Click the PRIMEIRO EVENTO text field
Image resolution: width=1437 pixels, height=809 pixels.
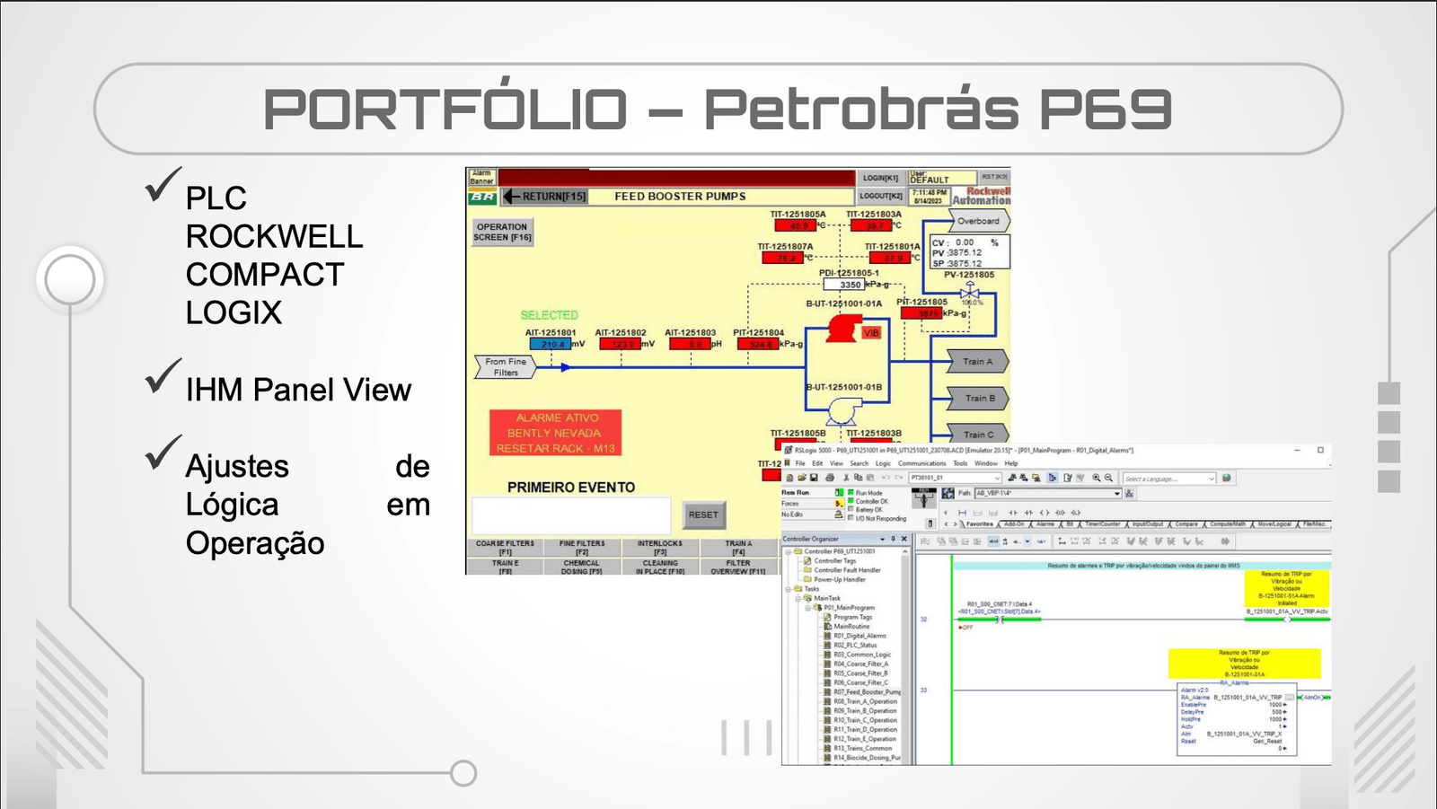click(x=571, y=515)
